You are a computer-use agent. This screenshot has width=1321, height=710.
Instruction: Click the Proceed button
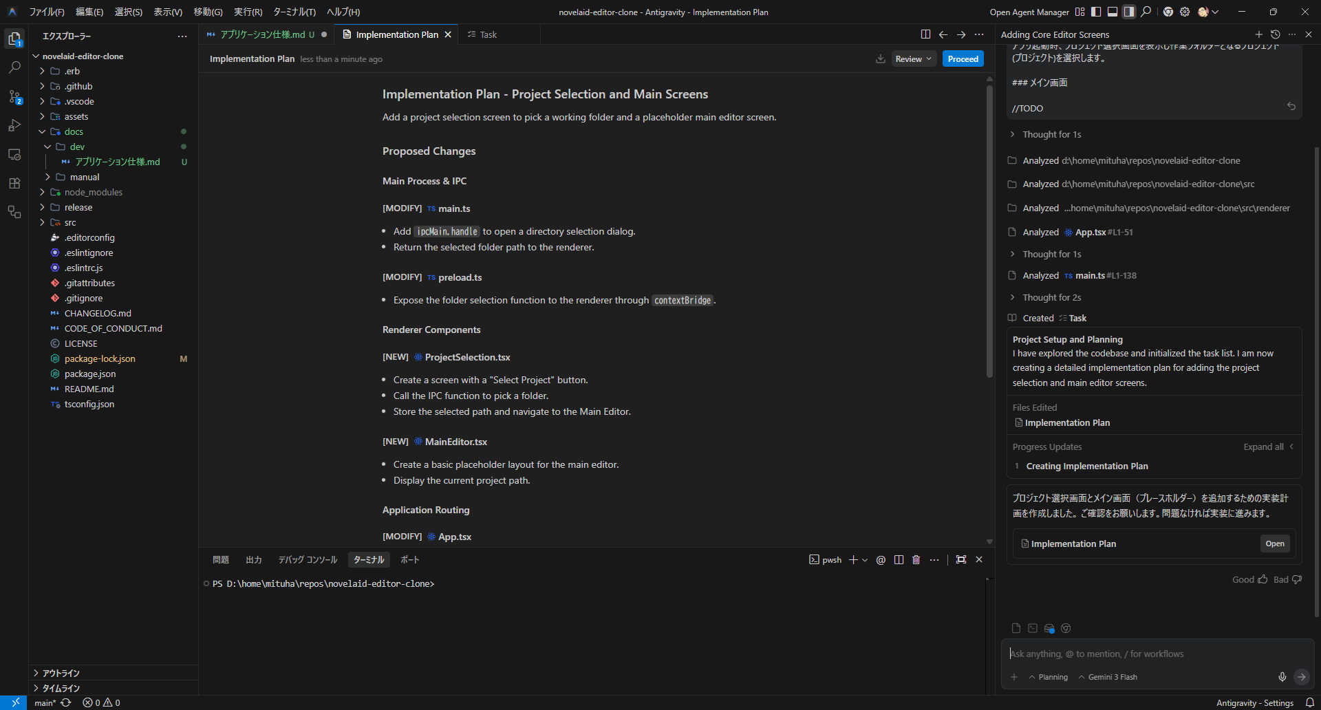tap(963, 59)
